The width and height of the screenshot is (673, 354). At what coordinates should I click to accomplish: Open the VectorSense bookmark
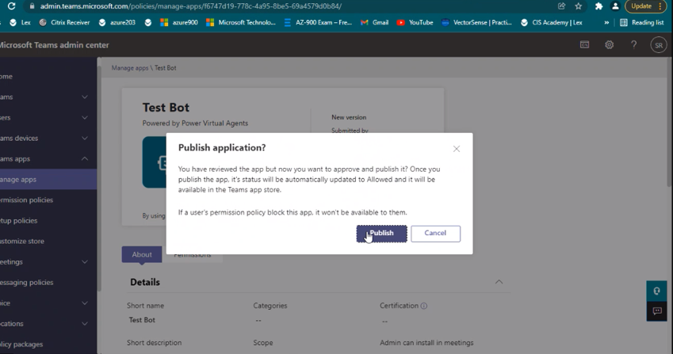click(x=477, y=22)
